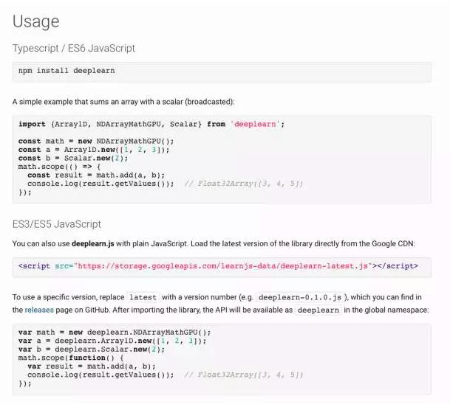
Task: Click the 'const b = Scalar.new(2);' line
Action: coord(73,159)
